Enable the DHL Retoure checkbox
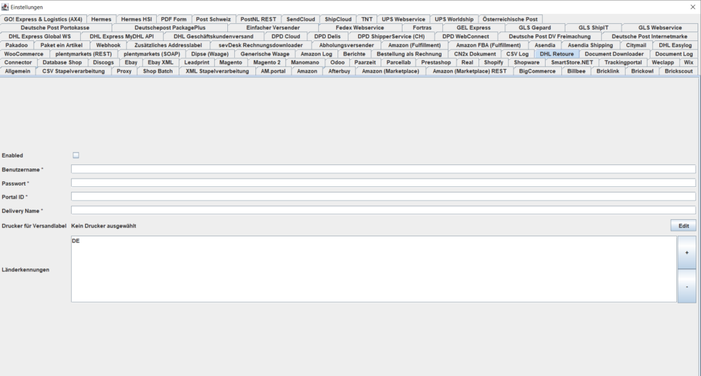 click(76, 155)
